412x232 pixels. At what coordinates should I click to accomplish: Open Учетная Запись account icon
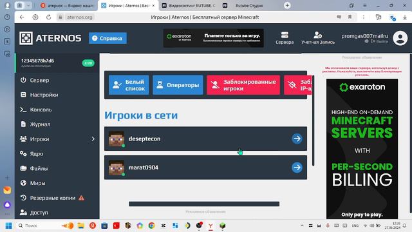(317, 38)
